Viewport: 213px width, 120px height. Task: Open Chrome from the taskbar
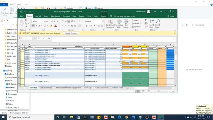[126, 117]
